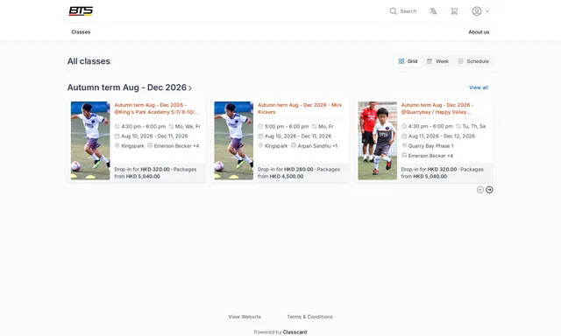Image resolution: width=561 pixels, height=336 pixels.
Task: Go to Classes menu item
Action: tap(81, 31)
